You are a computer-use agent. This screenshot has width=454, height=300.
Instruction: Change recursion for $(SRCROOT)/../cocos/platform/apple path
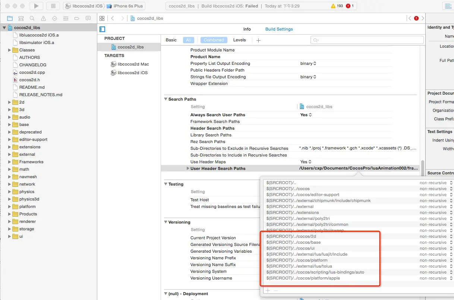click(x=436, y=278)
